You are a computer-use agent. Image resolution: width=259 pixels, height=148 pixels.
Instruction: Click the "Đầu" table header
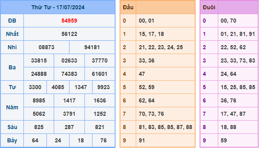pyautogui.click(x=128, y=7)
